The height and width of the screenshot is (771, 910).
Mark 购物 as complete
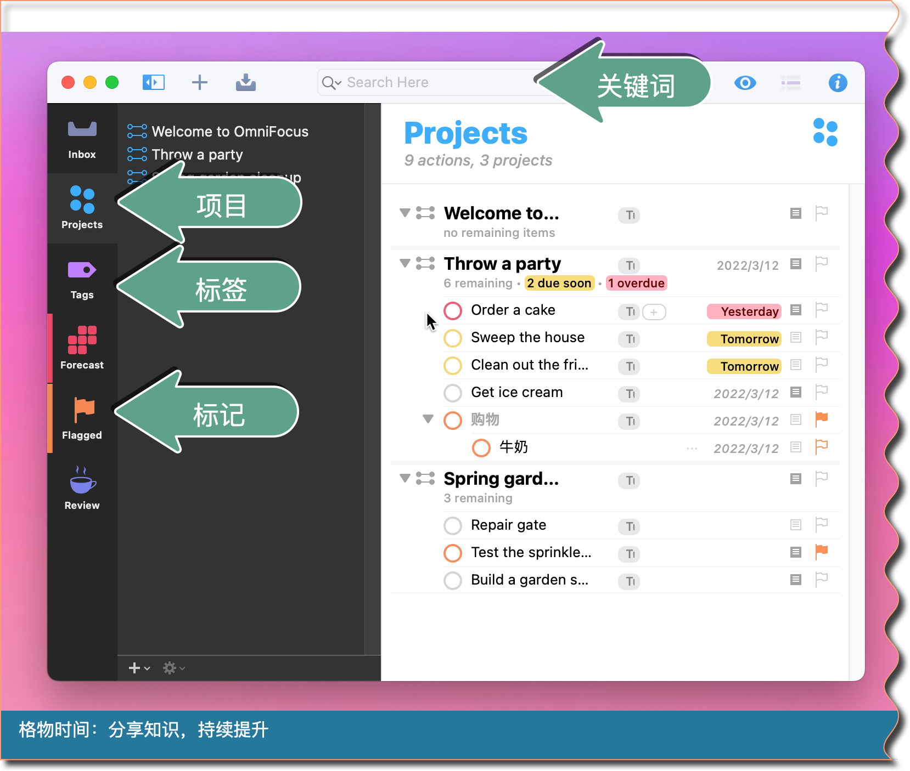tap(453, 421)
